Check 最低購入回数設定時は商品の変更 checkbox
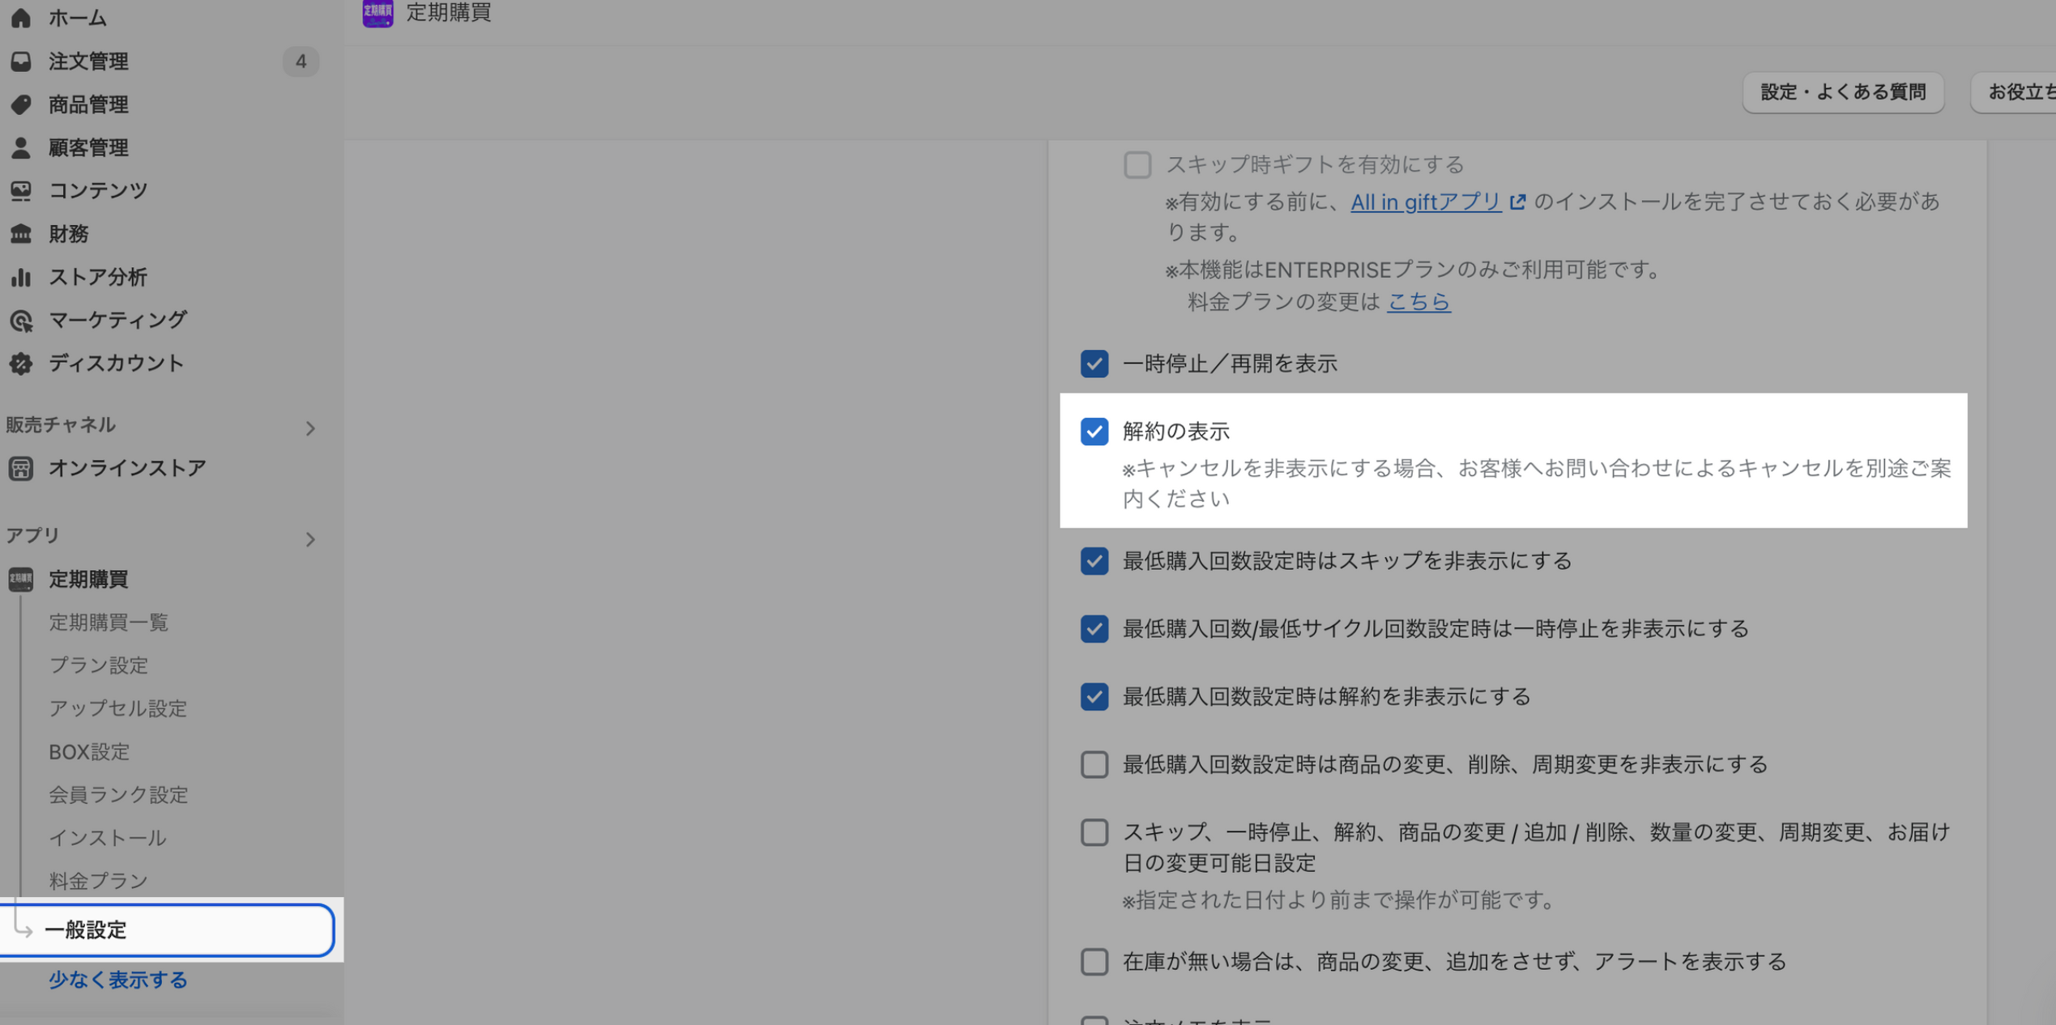This screenshot has width=2056, height=1025. click(x=1094, y=764)
